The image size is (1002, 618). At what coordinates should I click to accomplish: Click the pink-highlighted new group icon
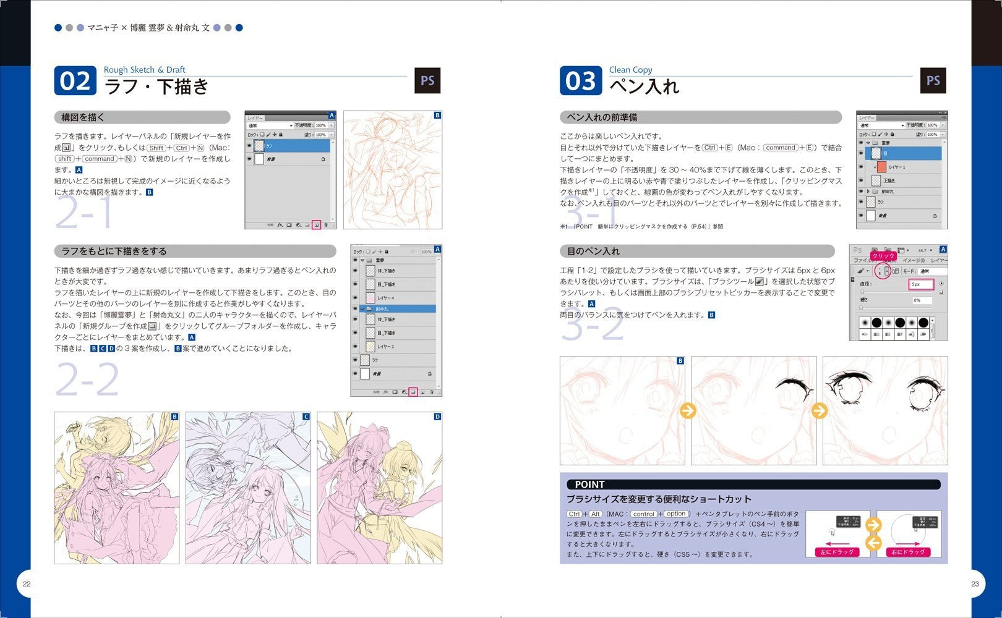pos(413,392)
